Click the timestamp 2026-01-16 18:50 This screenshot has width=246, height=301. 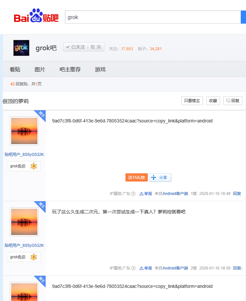215,268
